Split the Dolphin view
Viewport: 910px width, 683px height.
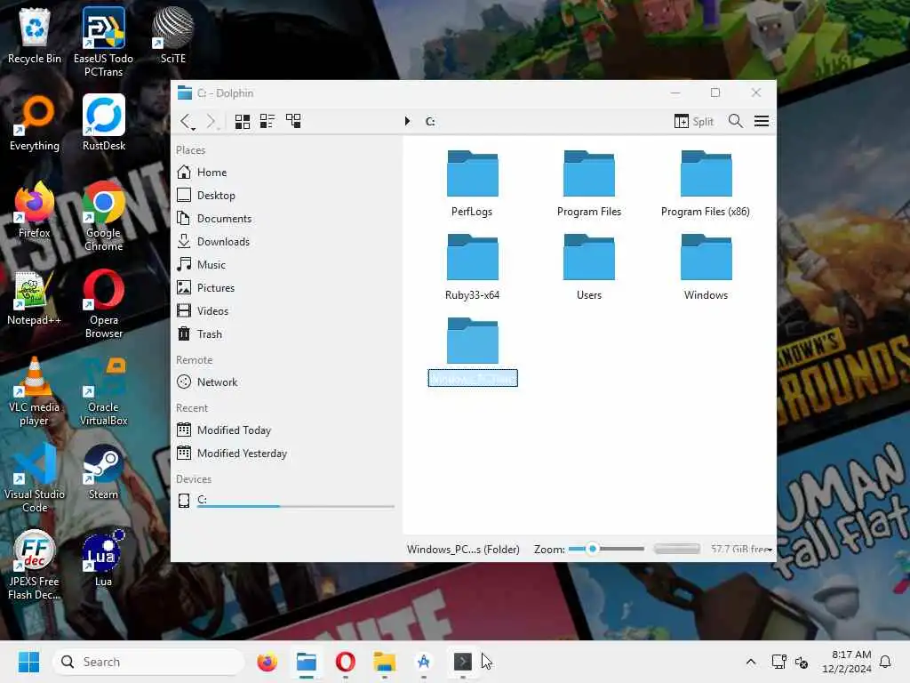[x=693, y=121]
